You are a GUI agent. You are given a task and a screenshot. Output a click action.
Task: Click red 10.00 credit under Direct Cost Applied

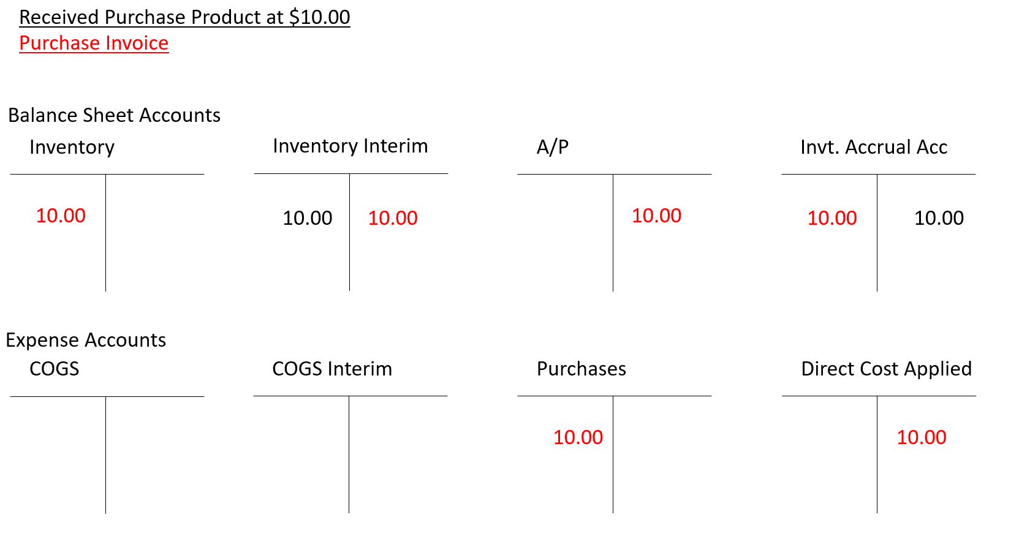[x=921, y=437]
